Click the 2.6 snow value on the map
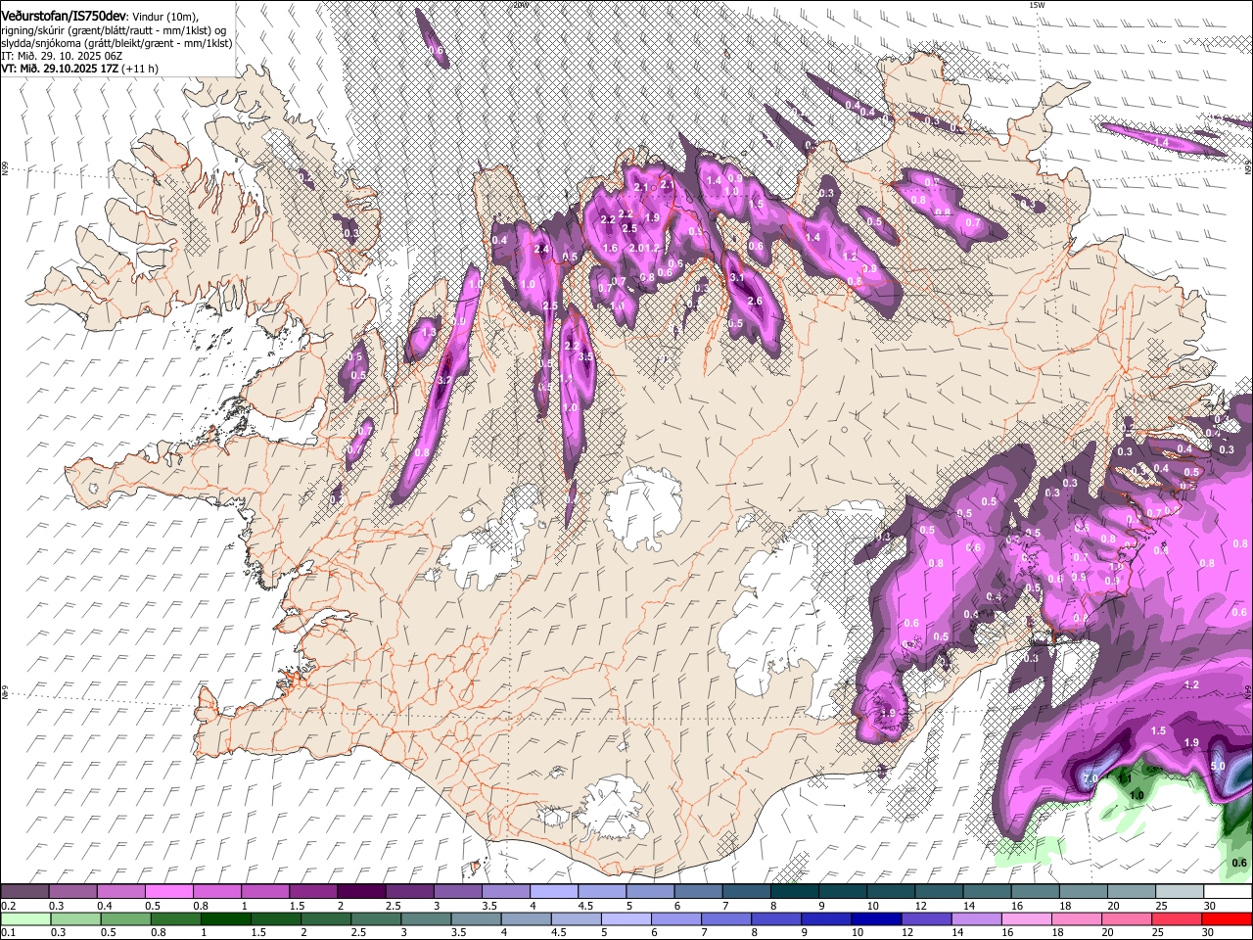The height and width of the screenshot is (940, 1253). 755,301
